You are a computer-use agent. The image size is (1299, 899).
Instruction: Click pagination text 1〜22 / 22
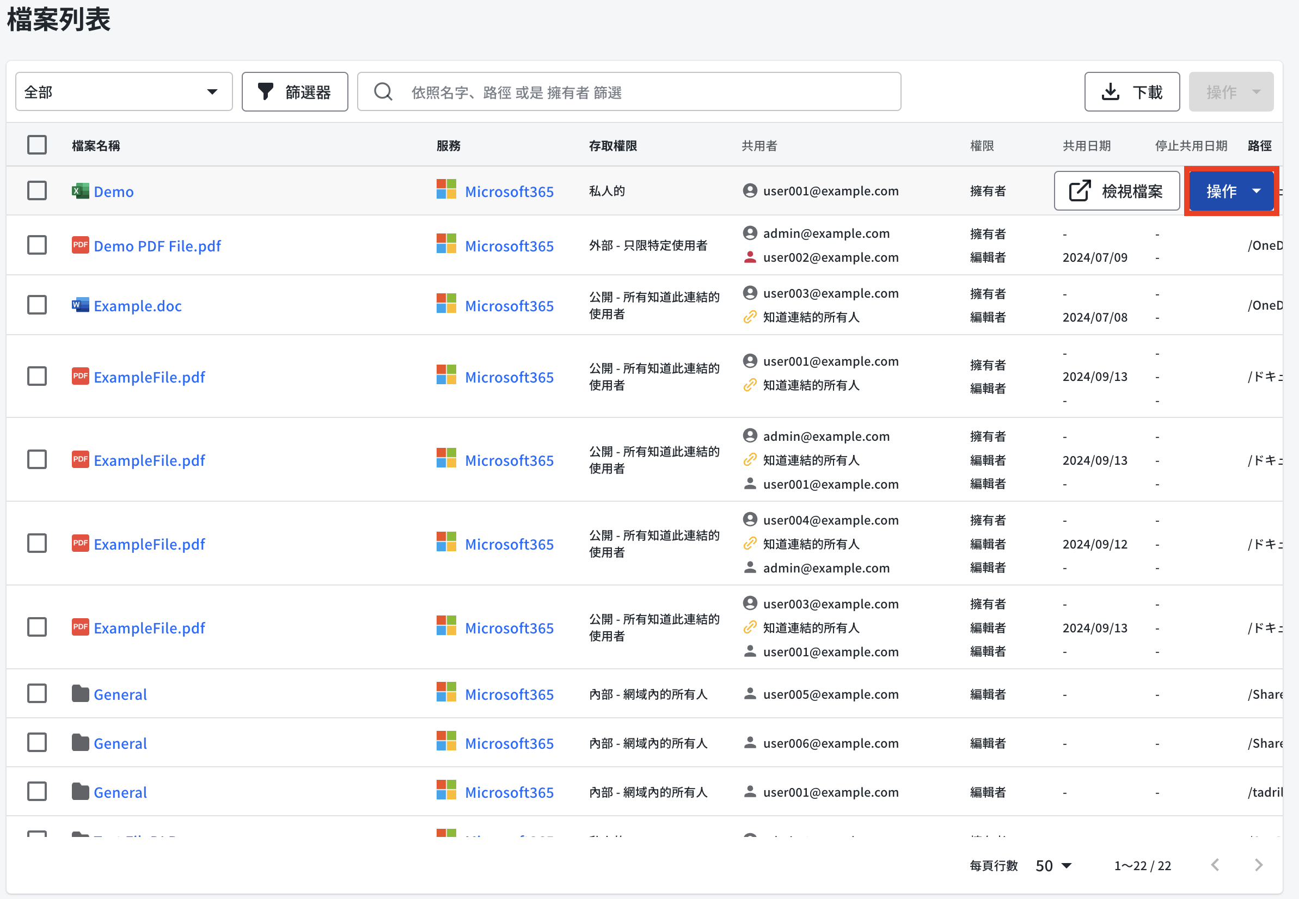point(1142,866)
